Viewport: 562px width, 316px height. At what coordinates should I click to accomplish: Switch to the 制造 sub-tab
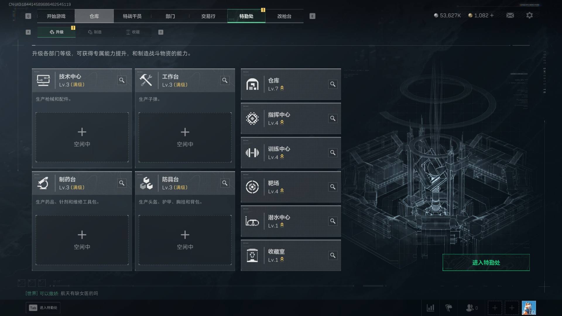[95, 32]
